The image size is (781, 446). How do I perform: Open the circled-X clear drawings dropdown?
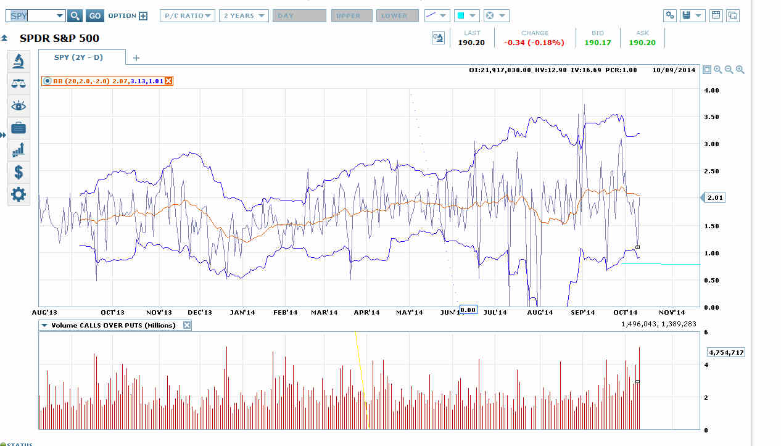pyautogui.click(x=496, y=15)
